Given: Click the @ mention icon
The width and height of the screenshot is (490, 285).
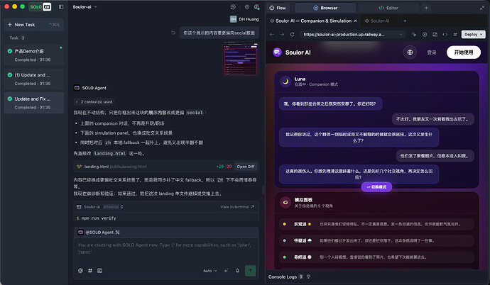Looking at the screenshot, I should click(81, 271).
